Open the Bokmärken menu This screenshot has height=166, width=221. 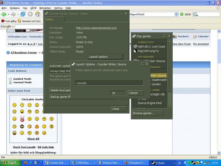[45, 8]
